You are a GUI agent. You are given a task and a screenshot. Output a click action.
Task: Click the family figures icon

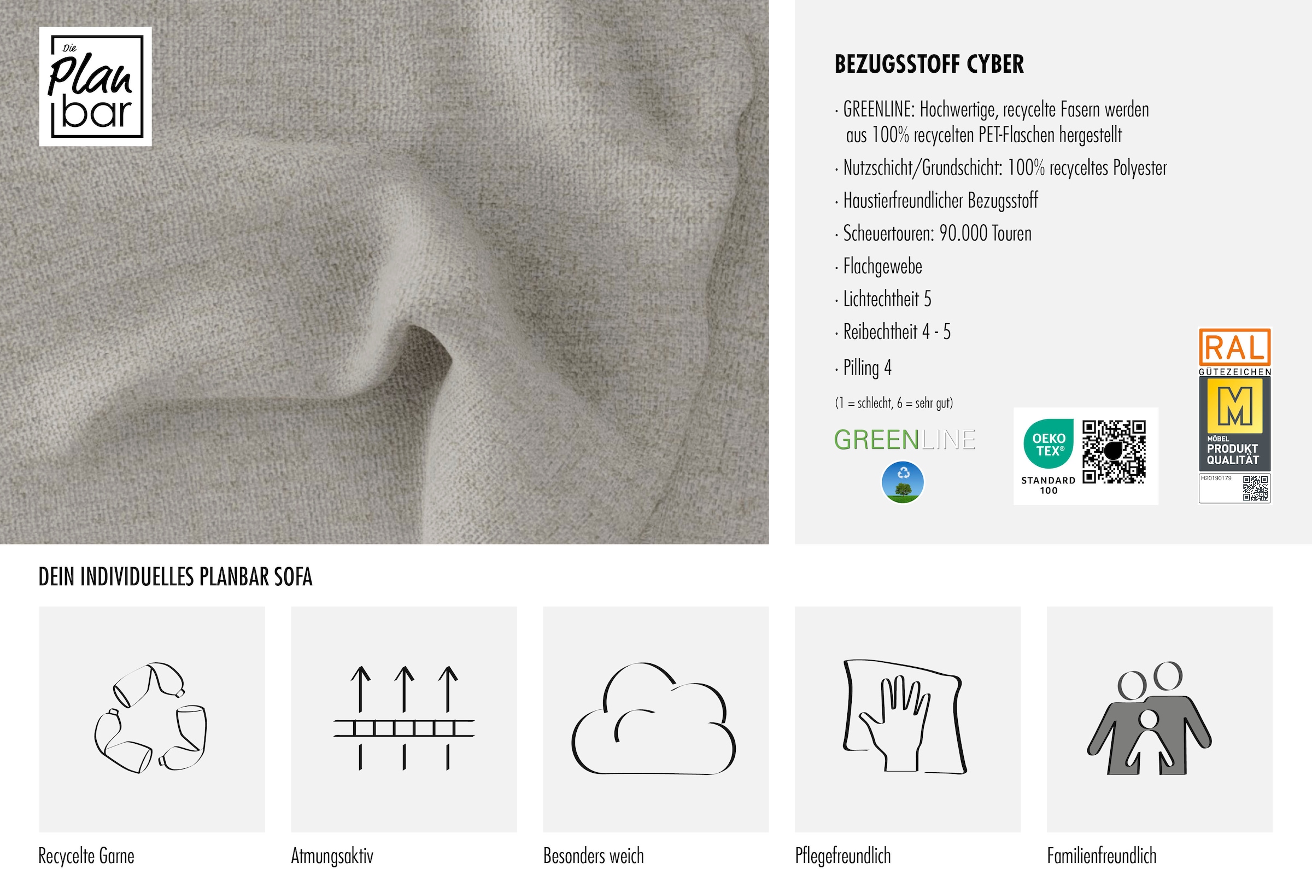(x=1149, y=718)
